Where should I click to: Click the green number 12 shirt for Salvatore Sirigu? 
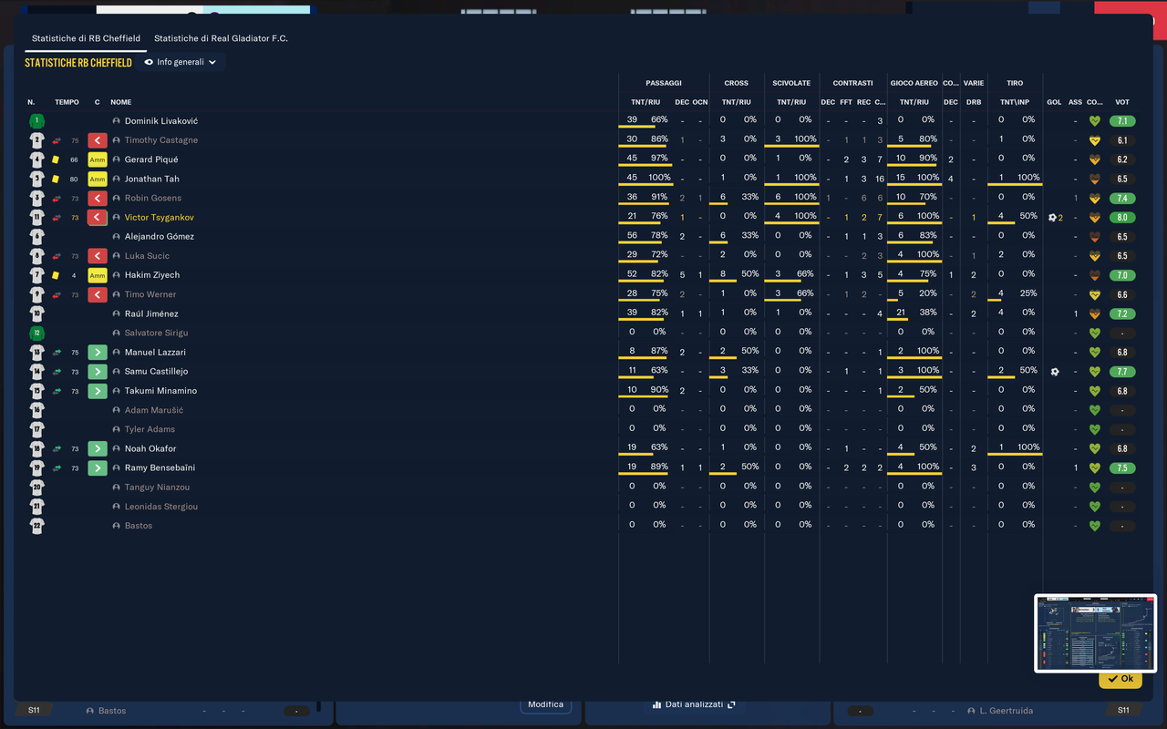point(36,333)
